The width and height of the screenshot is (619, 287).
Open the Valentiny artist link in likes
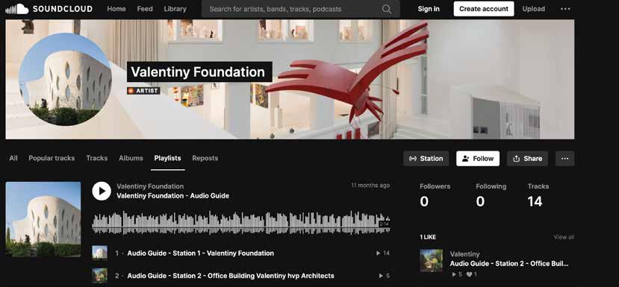point(464,254)
